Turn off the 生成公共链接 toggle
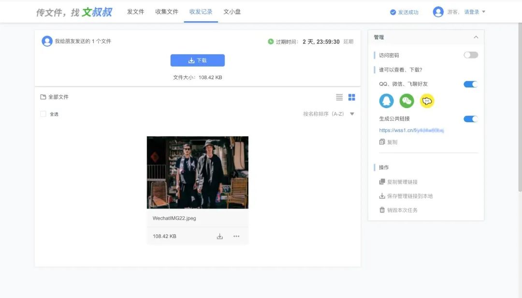 click(470, 118)
